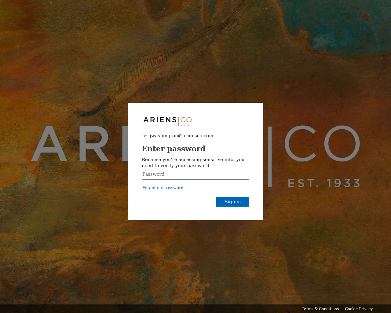Click the AriensCo logo in the sign-in card
The height and width of the screenshot is (313, 391).
coord(167,121)
